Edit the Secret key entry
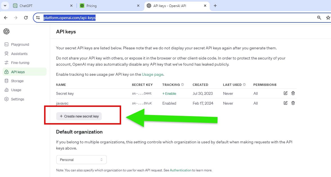Screen dimensions: 331x177 point(285,93)
